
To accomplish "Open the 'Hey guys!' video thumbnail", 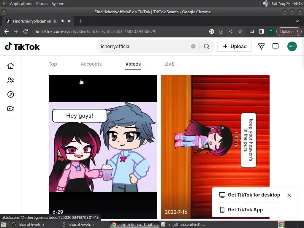I will point(103,147).
